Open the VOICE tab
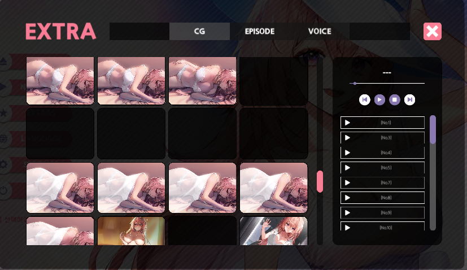The height and width of the screenshot is (270, 467). click(x=320, y=31)
